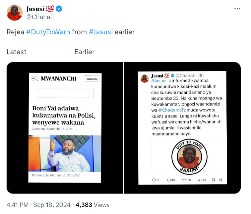Viewport: 251px width, 214px height.
Task: Open the #Jasusi hashtag in main tweet
Action: (101, 32)
